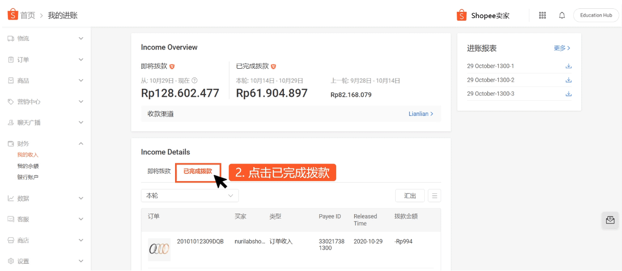This screenshot has height=271, width=622.
Task: Click the 订单 clipboard icon
Action: click(x=11, y=59)
